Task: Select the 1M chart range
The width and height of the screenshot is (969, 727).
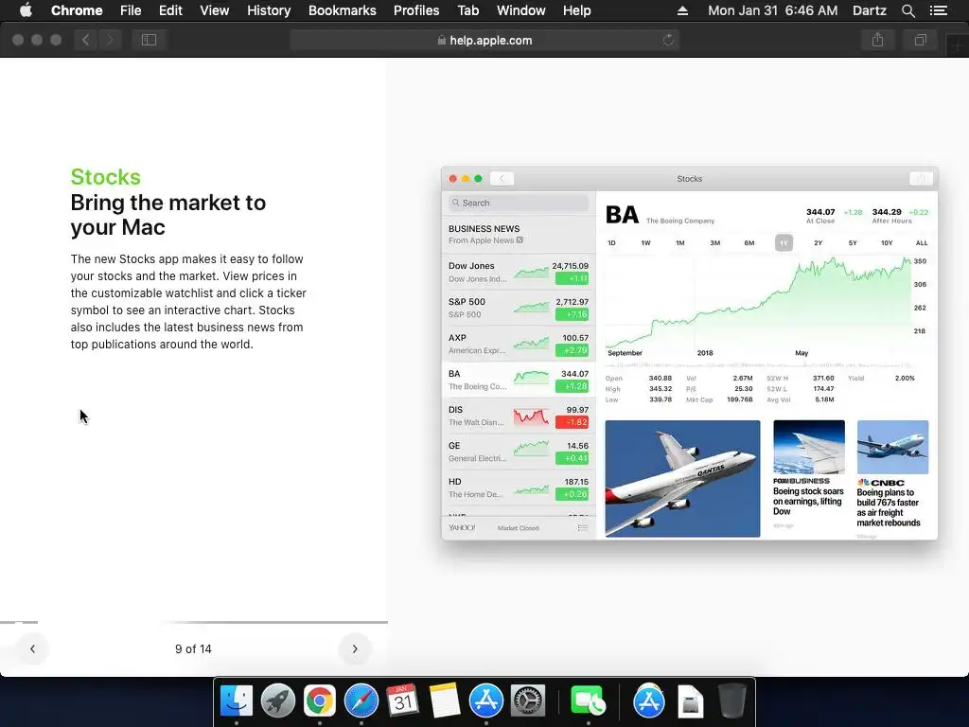Action: coord(679,243)
